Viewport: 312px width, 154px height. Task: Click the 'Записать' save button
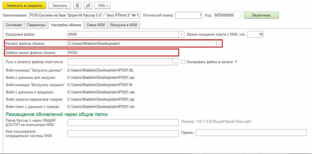coord(59,6)
